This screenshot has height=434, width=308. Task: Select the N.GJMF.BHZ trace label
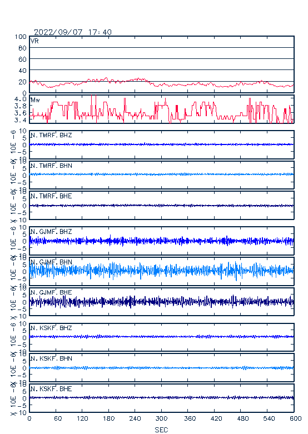point(51,231)
